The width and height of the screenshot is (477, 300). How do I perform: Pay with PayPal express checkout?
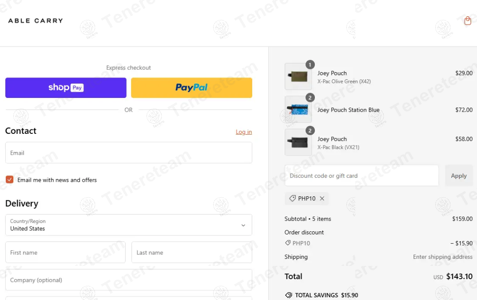191,88
